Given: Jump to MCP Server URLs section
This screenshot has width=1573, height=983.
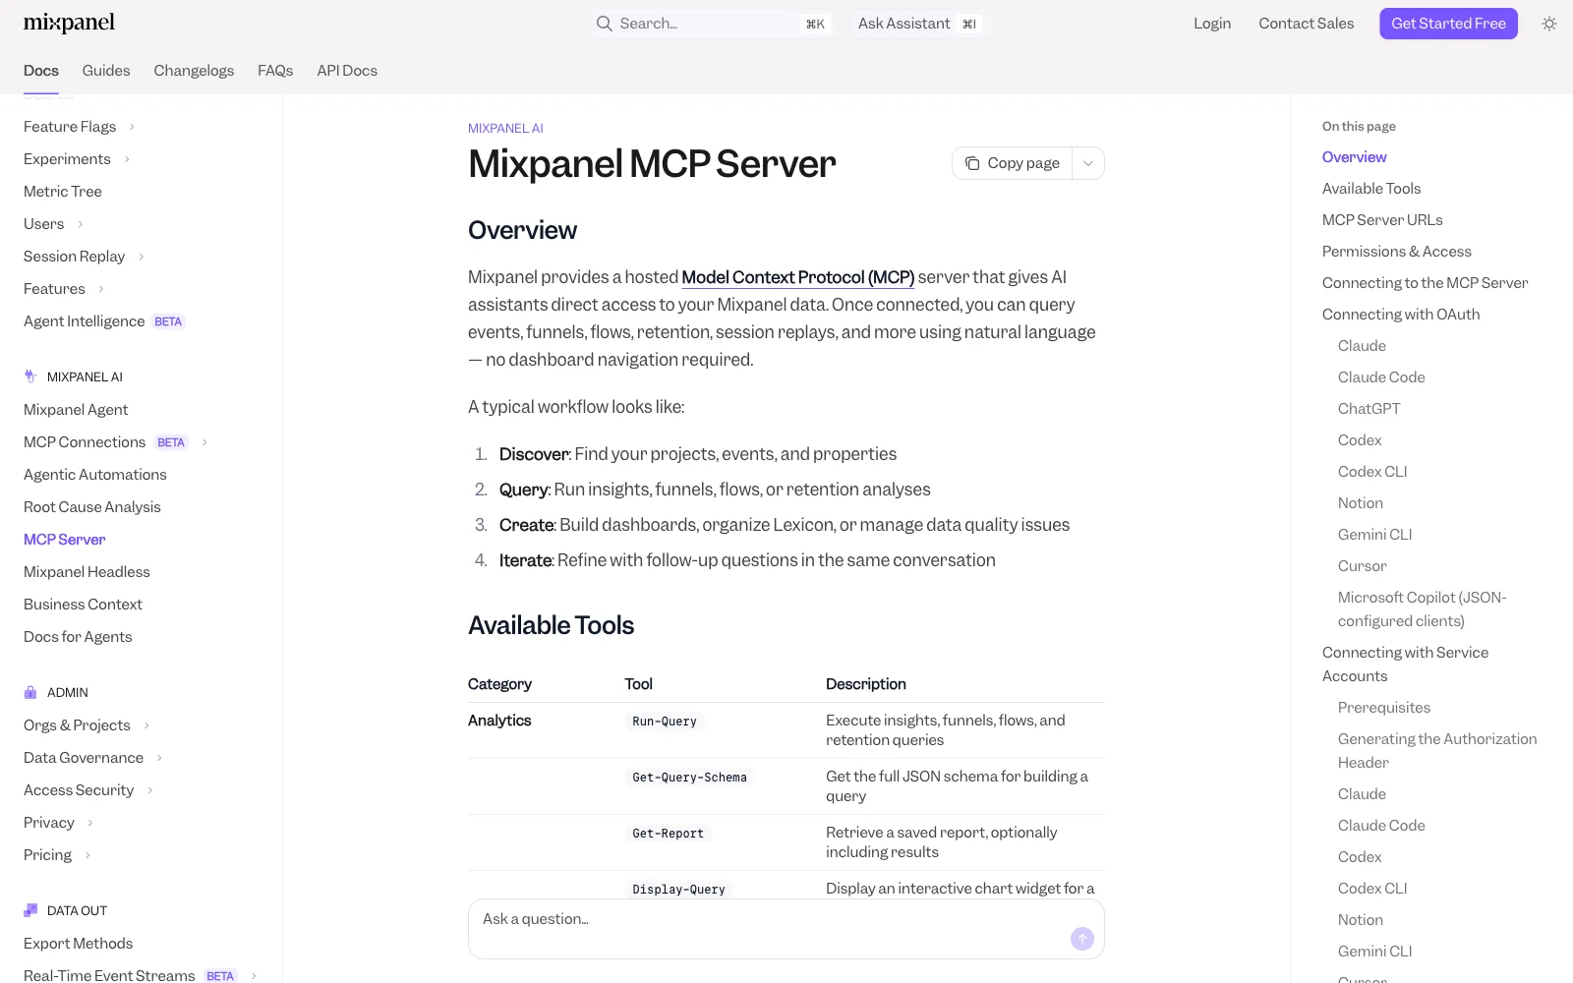Looking at the screenshot, I should pos(1382,220).
